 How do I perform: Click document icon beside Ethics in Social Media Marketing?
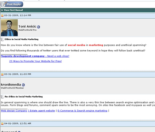(x=2, y=39)
